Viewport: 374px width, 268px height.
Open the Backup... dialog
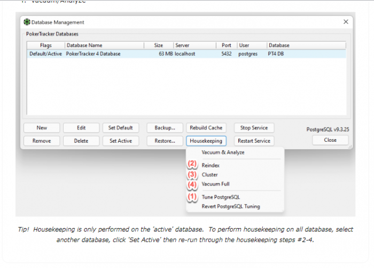click(x=165, y=128)
